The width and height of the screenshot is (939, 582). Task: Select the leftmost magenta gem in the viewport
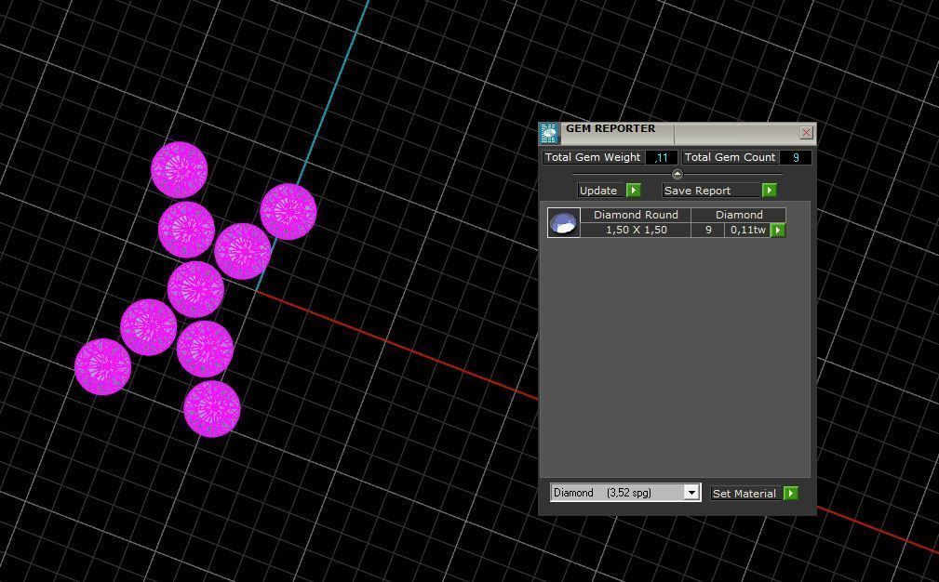103,366
